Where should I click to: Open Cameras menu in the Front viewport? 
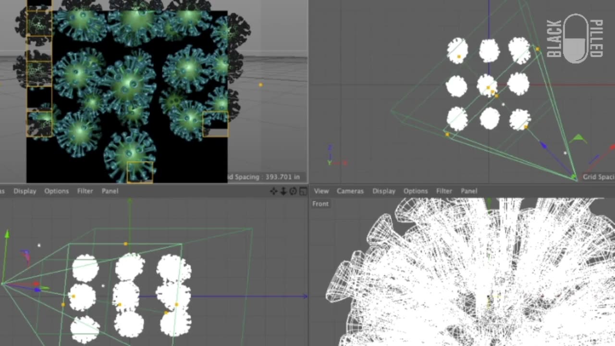tap(350, 191)
